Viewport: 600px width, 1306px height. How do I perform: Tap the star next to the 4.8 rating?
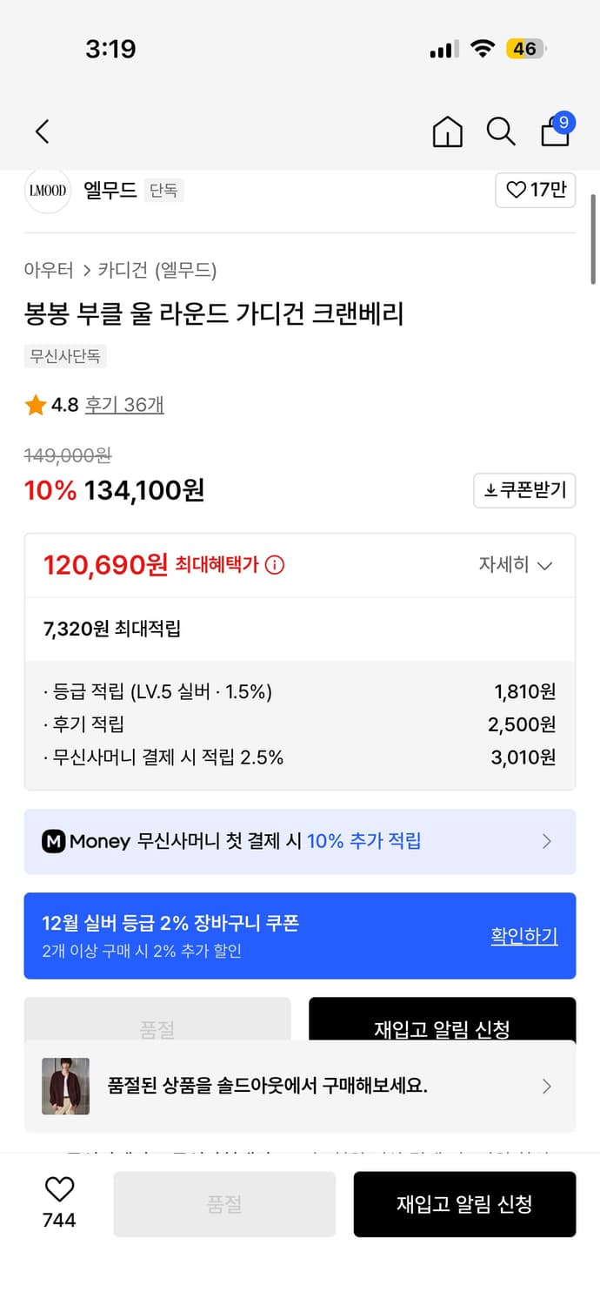(x=36, y=405)
